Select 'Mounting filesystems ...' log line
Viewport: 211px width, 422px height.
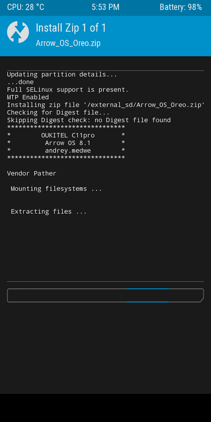pos(57,188)
